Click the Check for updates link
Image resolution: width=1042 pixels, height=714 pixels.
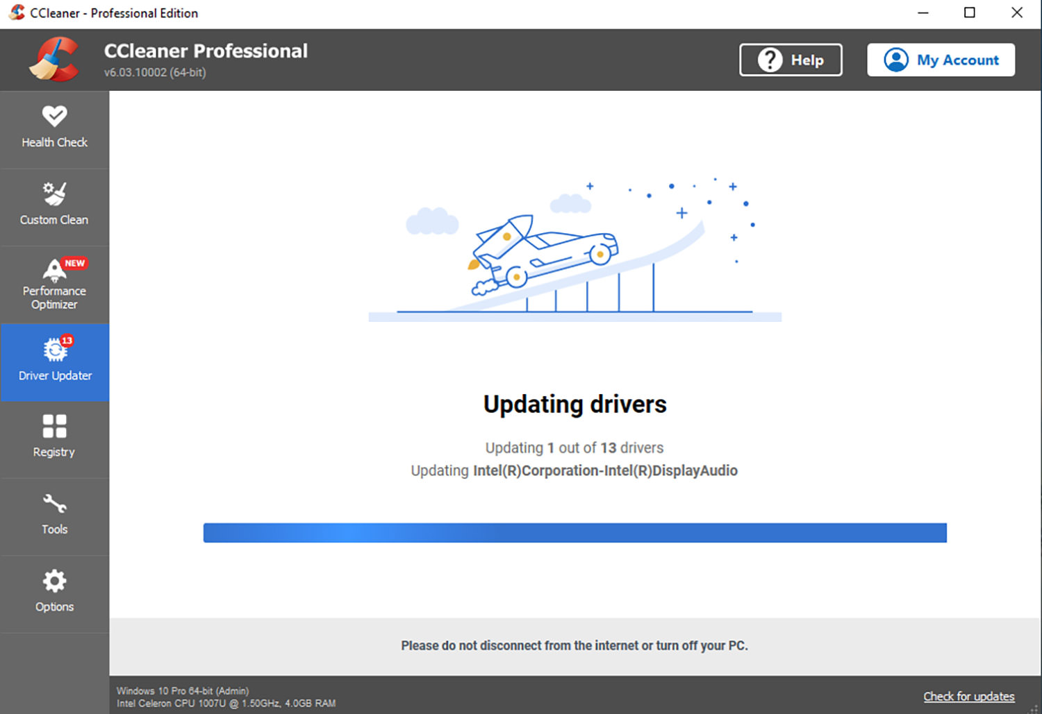point(968,696)
